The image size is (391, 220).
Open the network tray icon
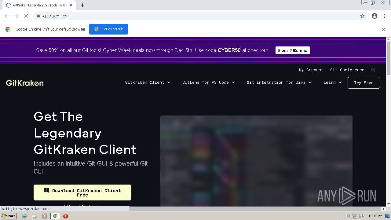pyautogui.click(x=355, y=216)
